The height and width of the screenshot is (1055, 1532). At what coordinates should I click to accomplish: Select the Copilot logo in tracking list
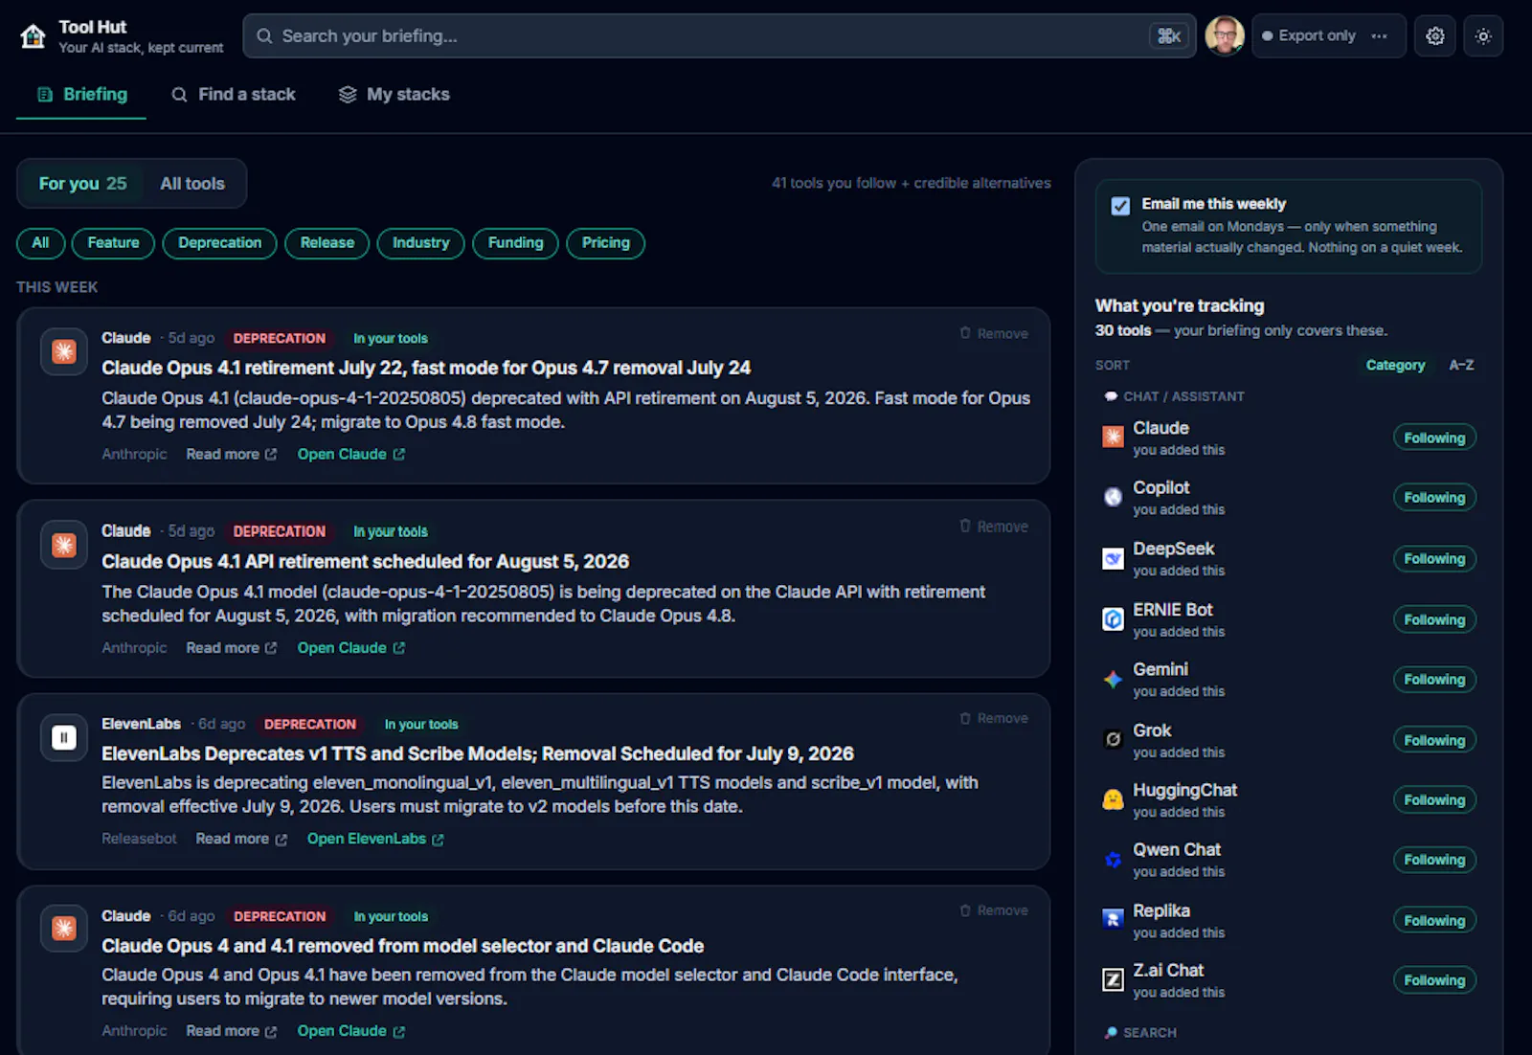pyautogui.click(x=1113, y=497)
